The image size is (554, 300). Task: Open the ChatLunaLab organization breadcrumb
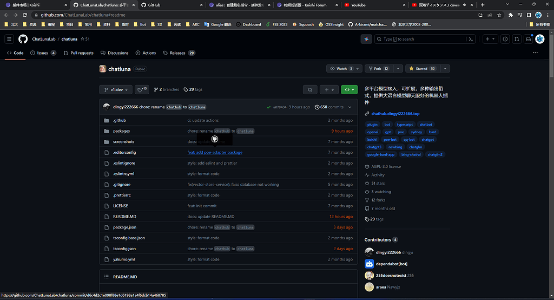point(44,39)
